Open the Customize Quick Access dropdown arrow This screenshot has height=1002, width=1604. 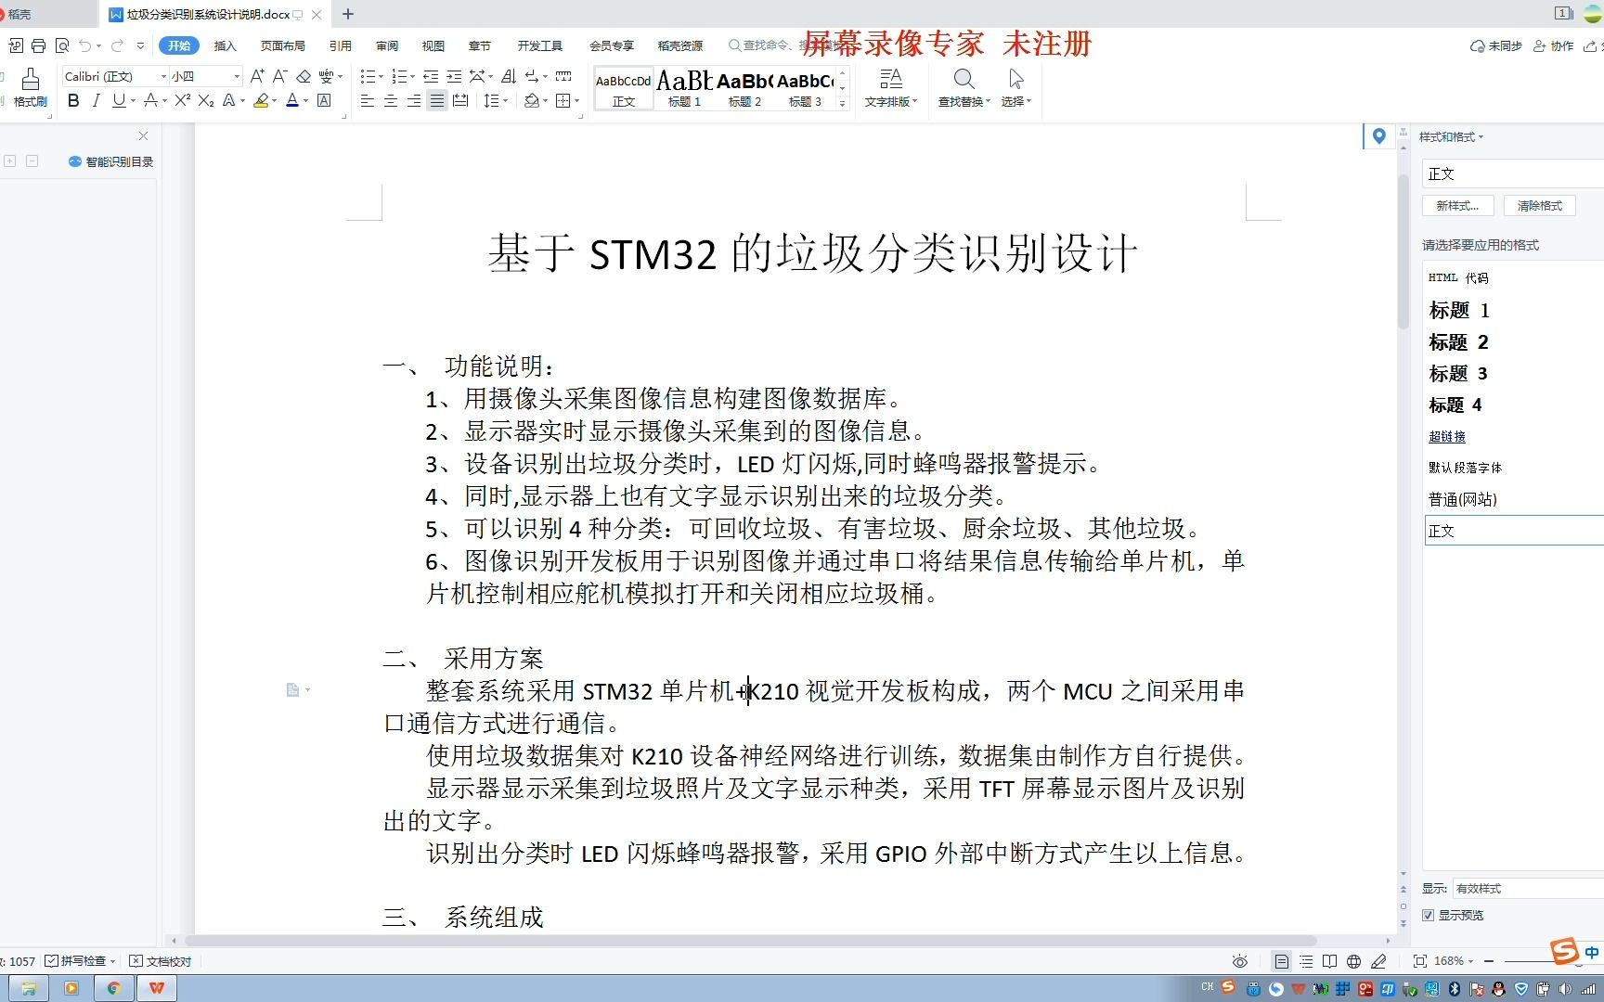point(140,45)
